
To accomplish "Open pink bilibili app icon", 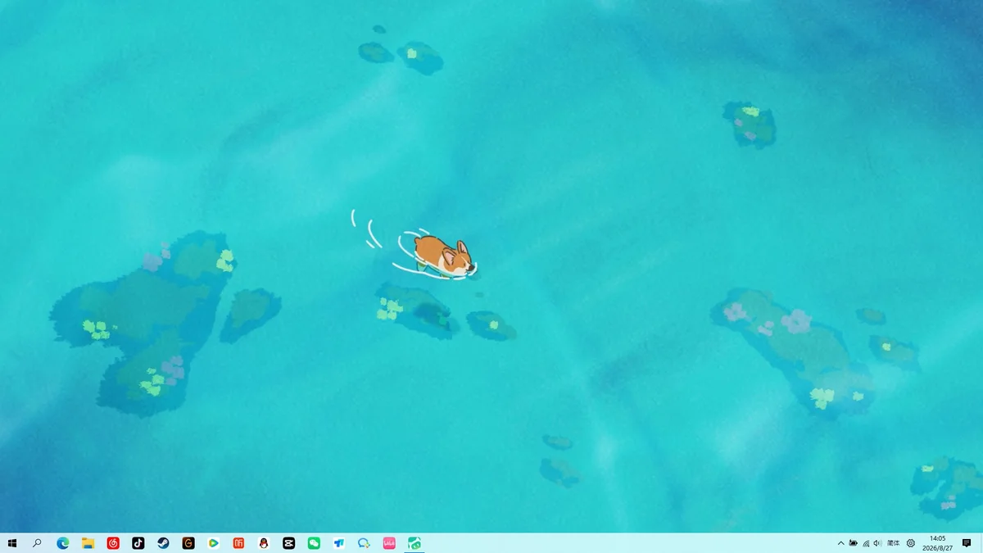I will coord(389,543).
